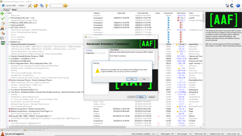The height and width of the screenshot is (136, 242).
Task: Click warning triangle in Advanced Animation Framework version cell
Action: point(177,44)
